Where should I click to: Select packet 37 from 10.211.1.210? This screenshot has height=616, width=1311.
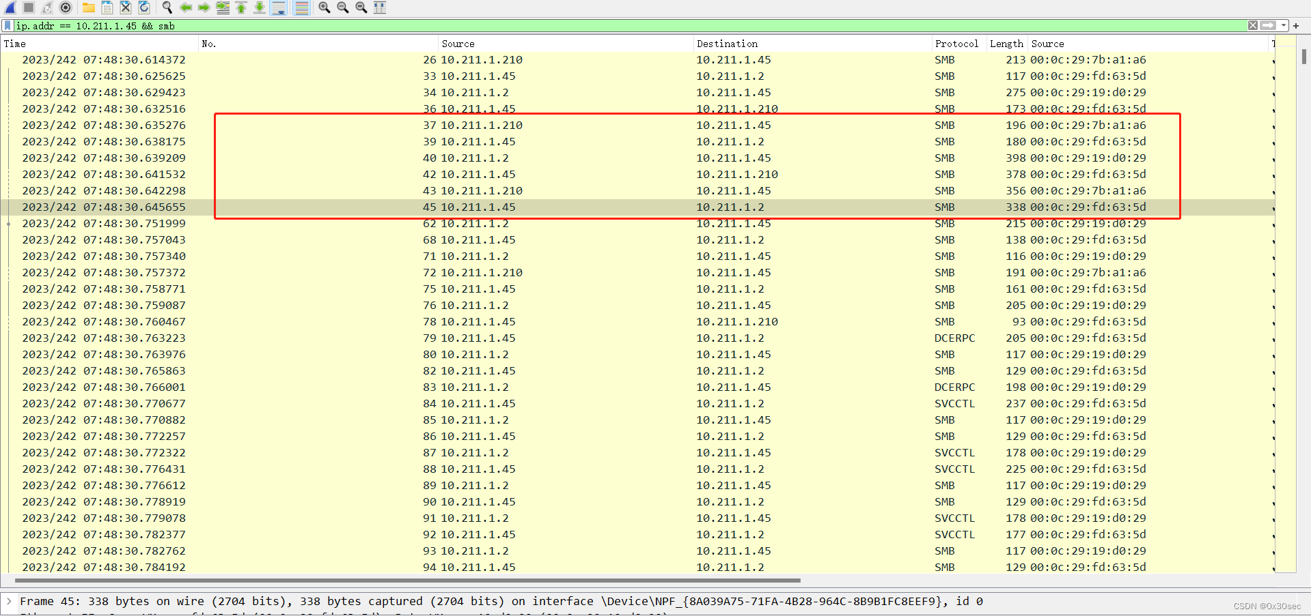(x=637, y=126)
